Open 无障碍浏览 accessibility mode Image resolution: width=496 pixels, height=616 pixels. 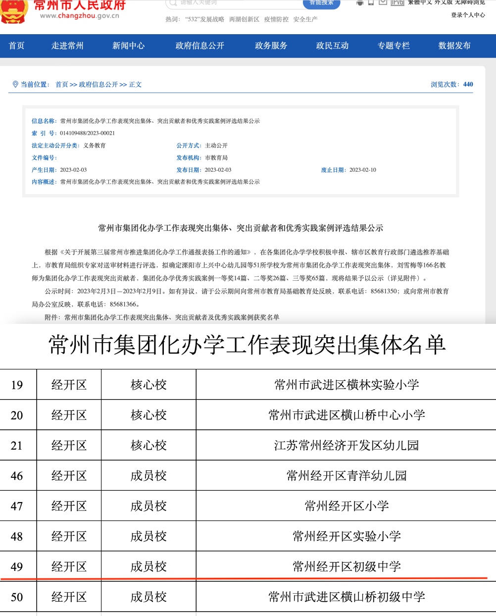pos(470,2)
